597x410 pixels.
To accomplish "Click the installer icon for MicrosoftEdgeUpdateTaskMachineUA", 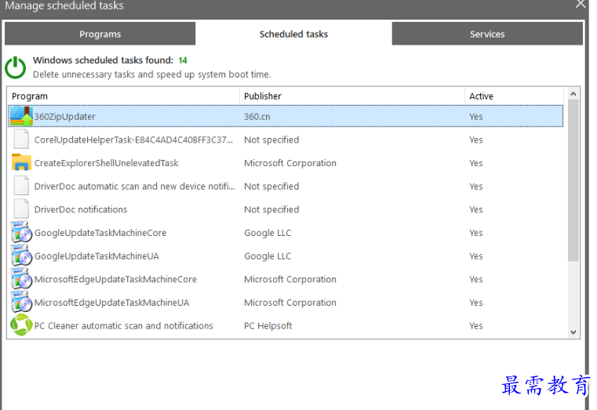I will point(21,302).
